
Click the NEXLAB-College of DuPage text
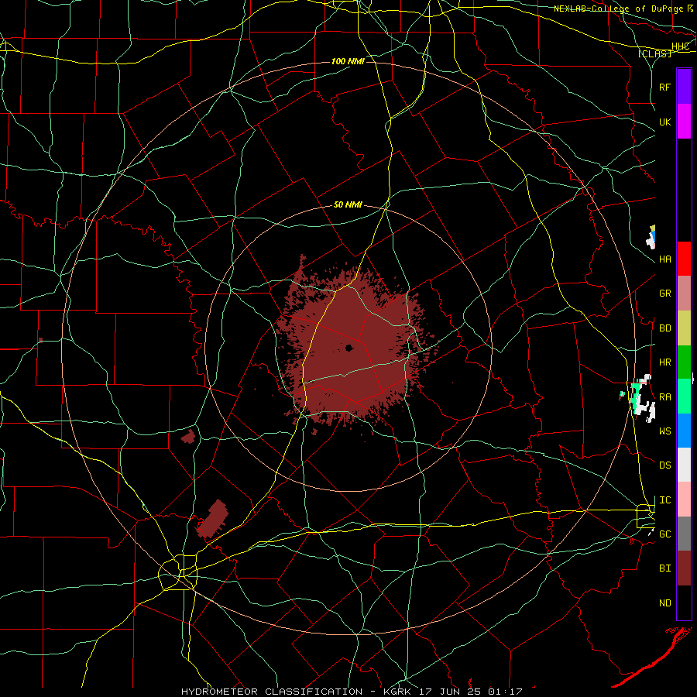[x=619, y=9]
